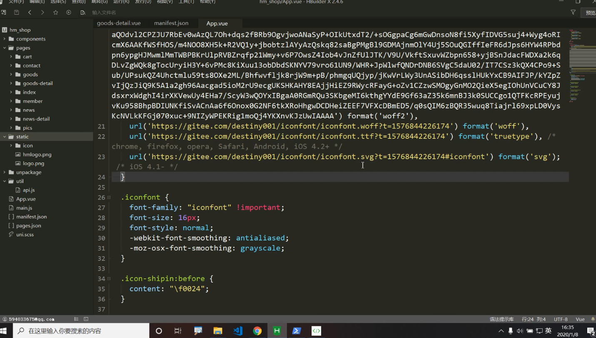The image size is (596, 338).
Task: Click the bookmark star icon
Action: [x=55, y=13]
